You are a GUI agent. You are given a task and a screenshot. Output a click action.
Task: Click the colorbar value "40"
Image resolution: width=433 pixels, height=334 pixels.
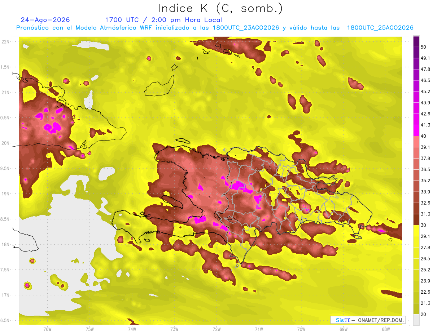424,136
